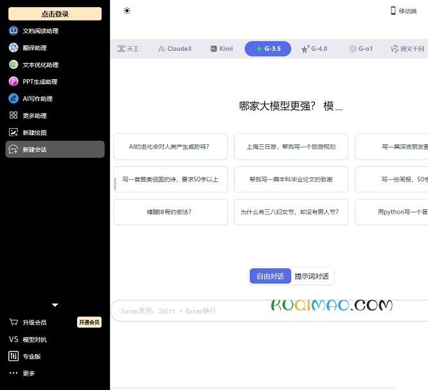Switch to 自由对话 mode
The height and width of the screenshot is (390, 428).
[x=270, y=276]
